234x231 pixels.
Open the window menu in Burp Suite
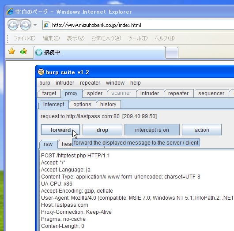[x=115, y=83]
